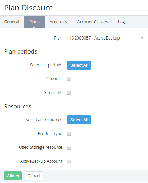Enable the 1 month checkbox

pos(69,79)
